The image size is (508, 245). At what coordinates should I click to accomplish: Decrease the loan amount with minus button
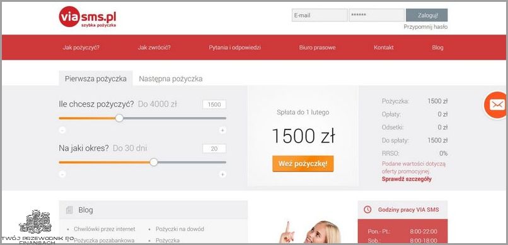coord(62,130)
